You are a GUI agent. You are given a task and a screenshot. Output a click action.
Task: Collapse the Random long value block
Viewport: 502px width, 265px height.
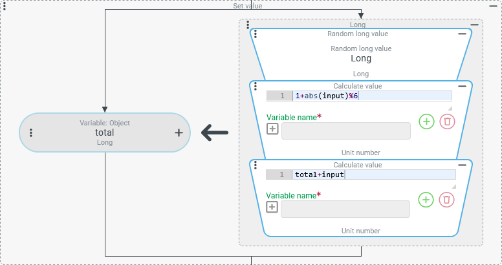[462, 34]
